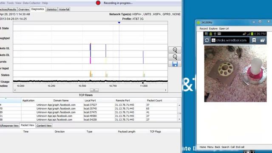Click Open Url in the 34190ffd window
Viewport: 272px width, 153px height.
224,28
